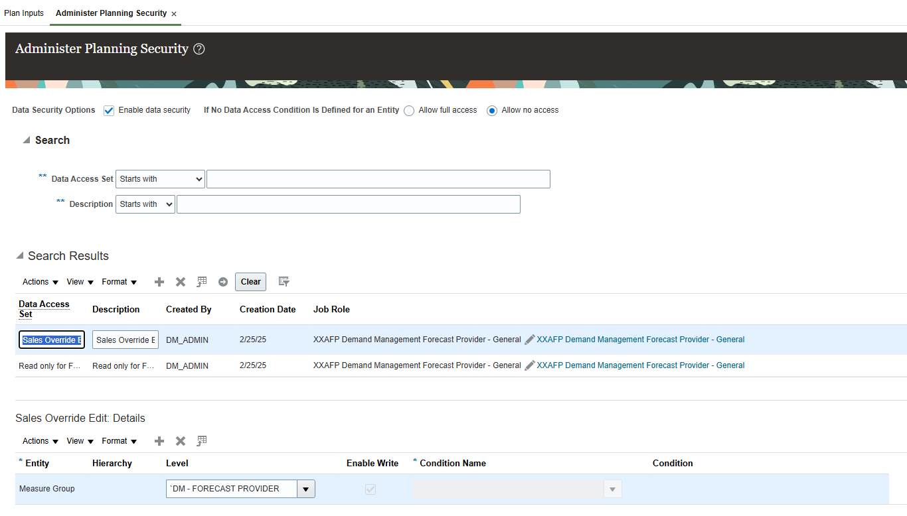Delete the selected search result row
This screenshot has height=516, width=907.
pyautogui.click(x=180, y=282)
